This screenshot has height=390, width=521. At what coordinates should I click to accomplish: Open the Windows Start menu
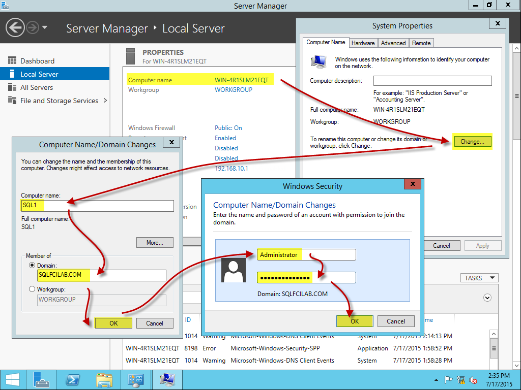[x=13, y=380]
